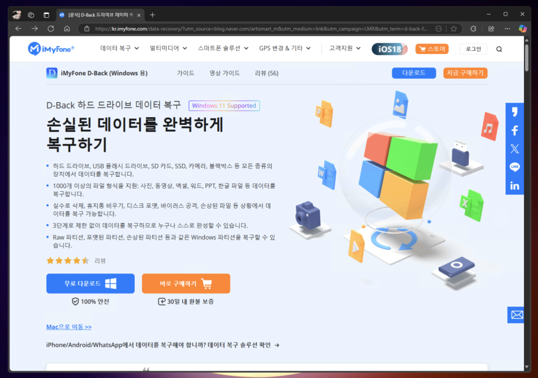538x378 pixels.
Task: Go forward to the next page
Action: pos(35,29)
